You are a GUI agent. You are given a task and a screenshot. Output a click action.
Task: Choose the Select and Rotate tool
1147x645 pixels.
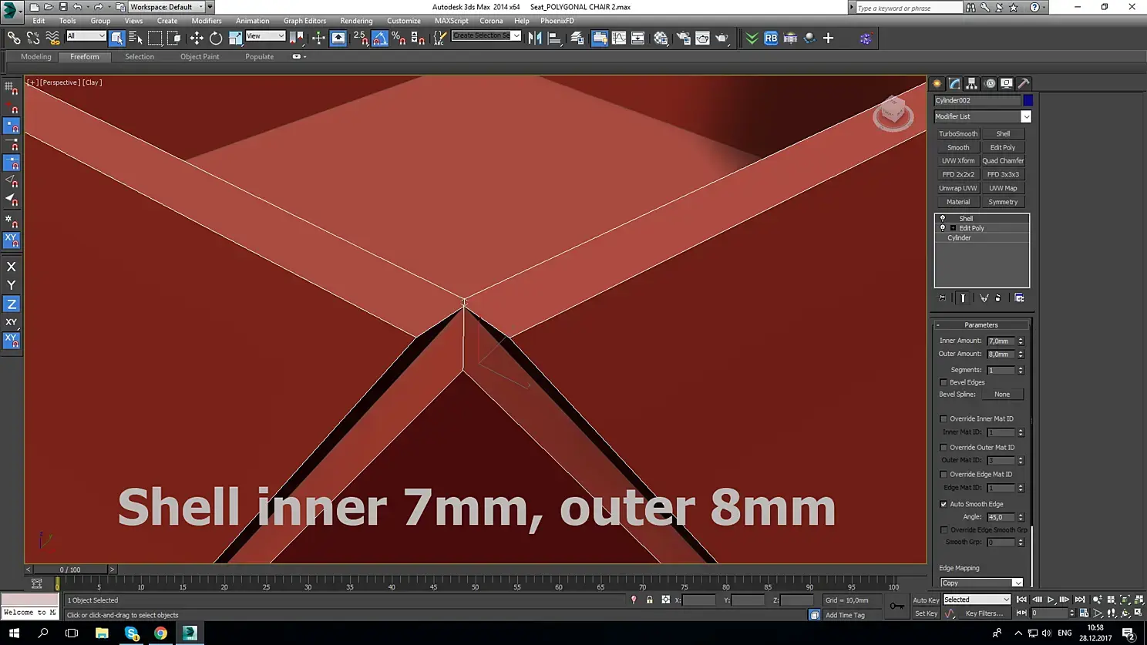(x=216, y=38)
